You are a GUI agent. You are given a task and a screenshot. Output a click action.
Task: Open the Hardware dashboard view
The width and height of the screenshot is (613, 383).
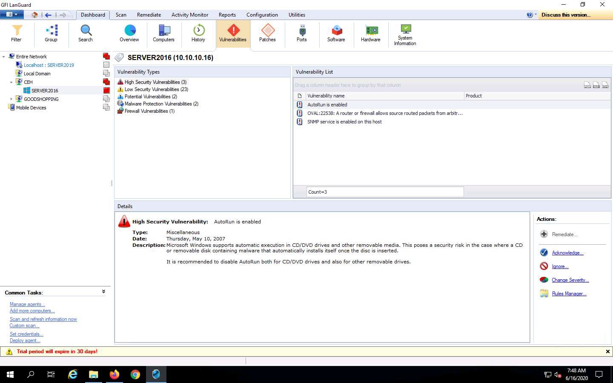point(371,33)
